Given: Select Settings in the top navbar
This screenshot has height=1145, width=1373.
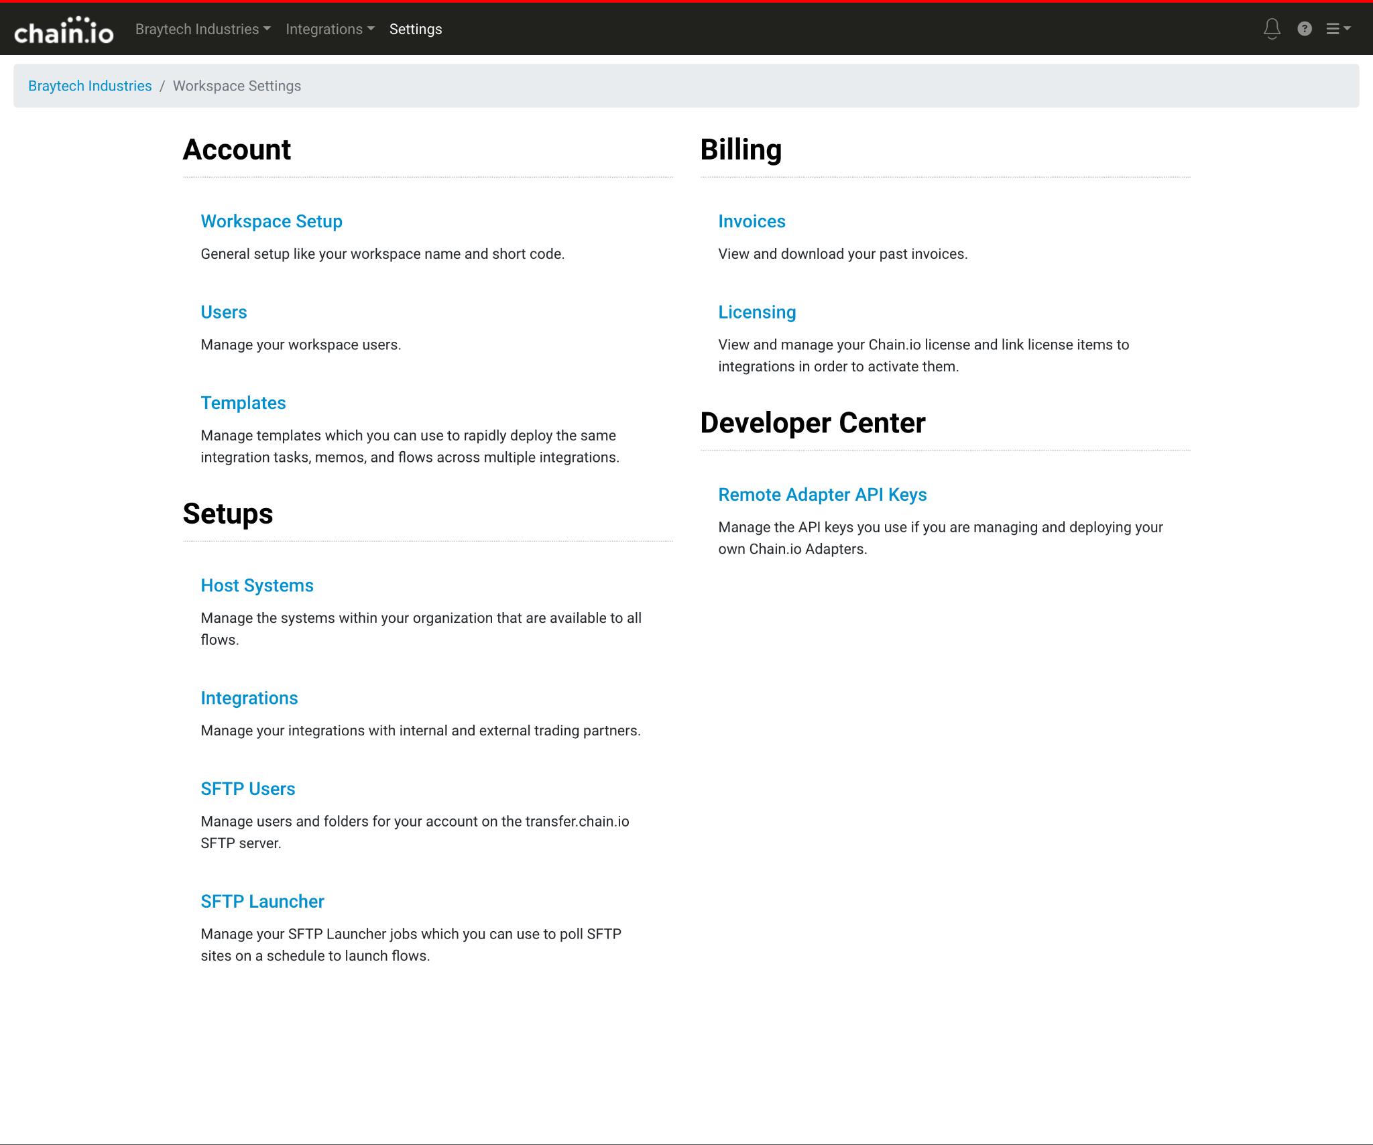Looking at the screenshot, I should [416, 29].
